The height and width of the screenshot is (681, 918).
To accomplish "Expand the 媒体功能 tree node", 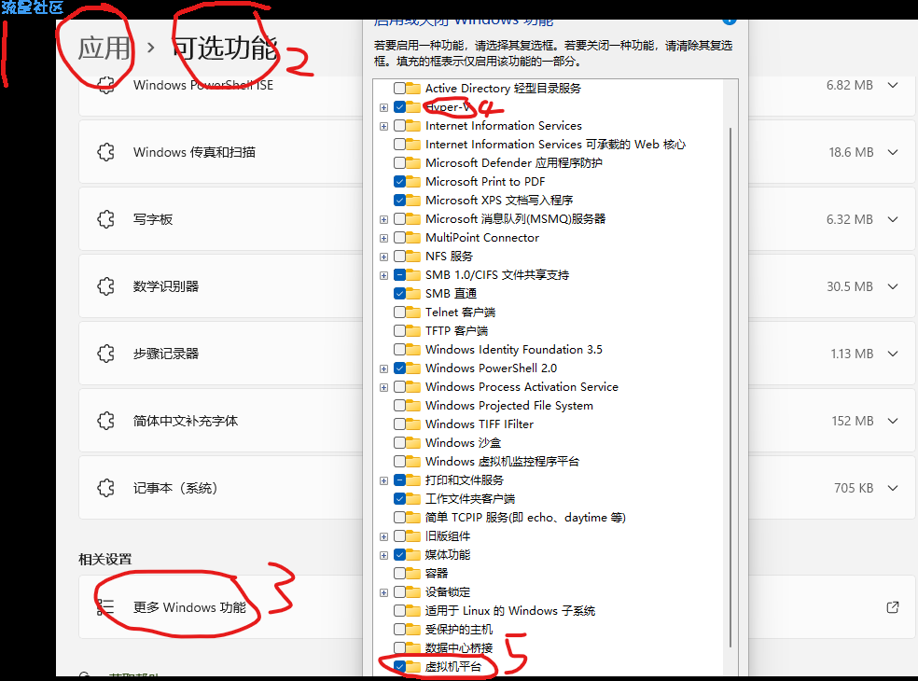I will 383,555.
